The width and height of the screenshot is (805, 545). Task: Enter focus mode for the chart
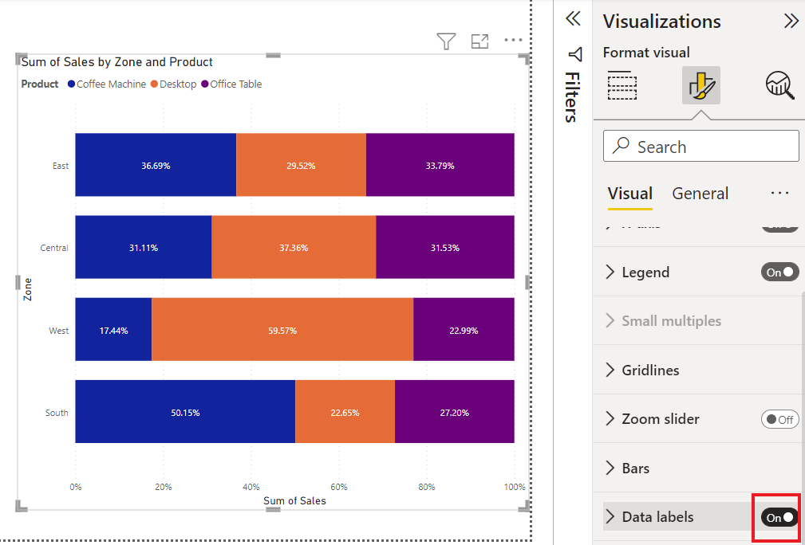(x=479, y=41)
